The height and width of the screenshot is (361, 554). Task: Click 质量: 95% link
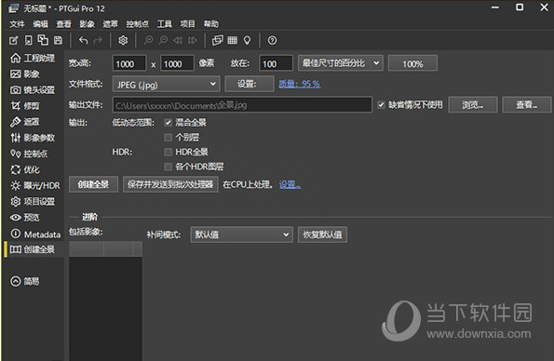click(x=299, y=84)
